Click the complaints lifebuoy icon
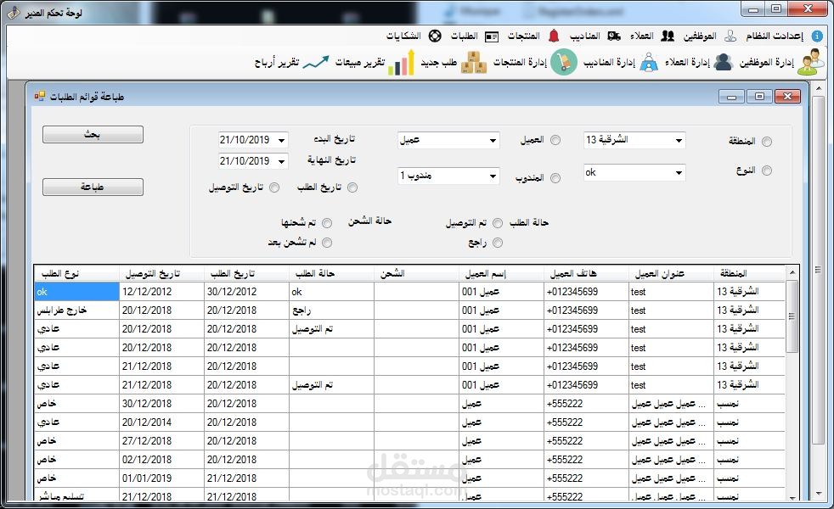Image resolution: width=834 pixels, height=509 pixels. point(435,36)
